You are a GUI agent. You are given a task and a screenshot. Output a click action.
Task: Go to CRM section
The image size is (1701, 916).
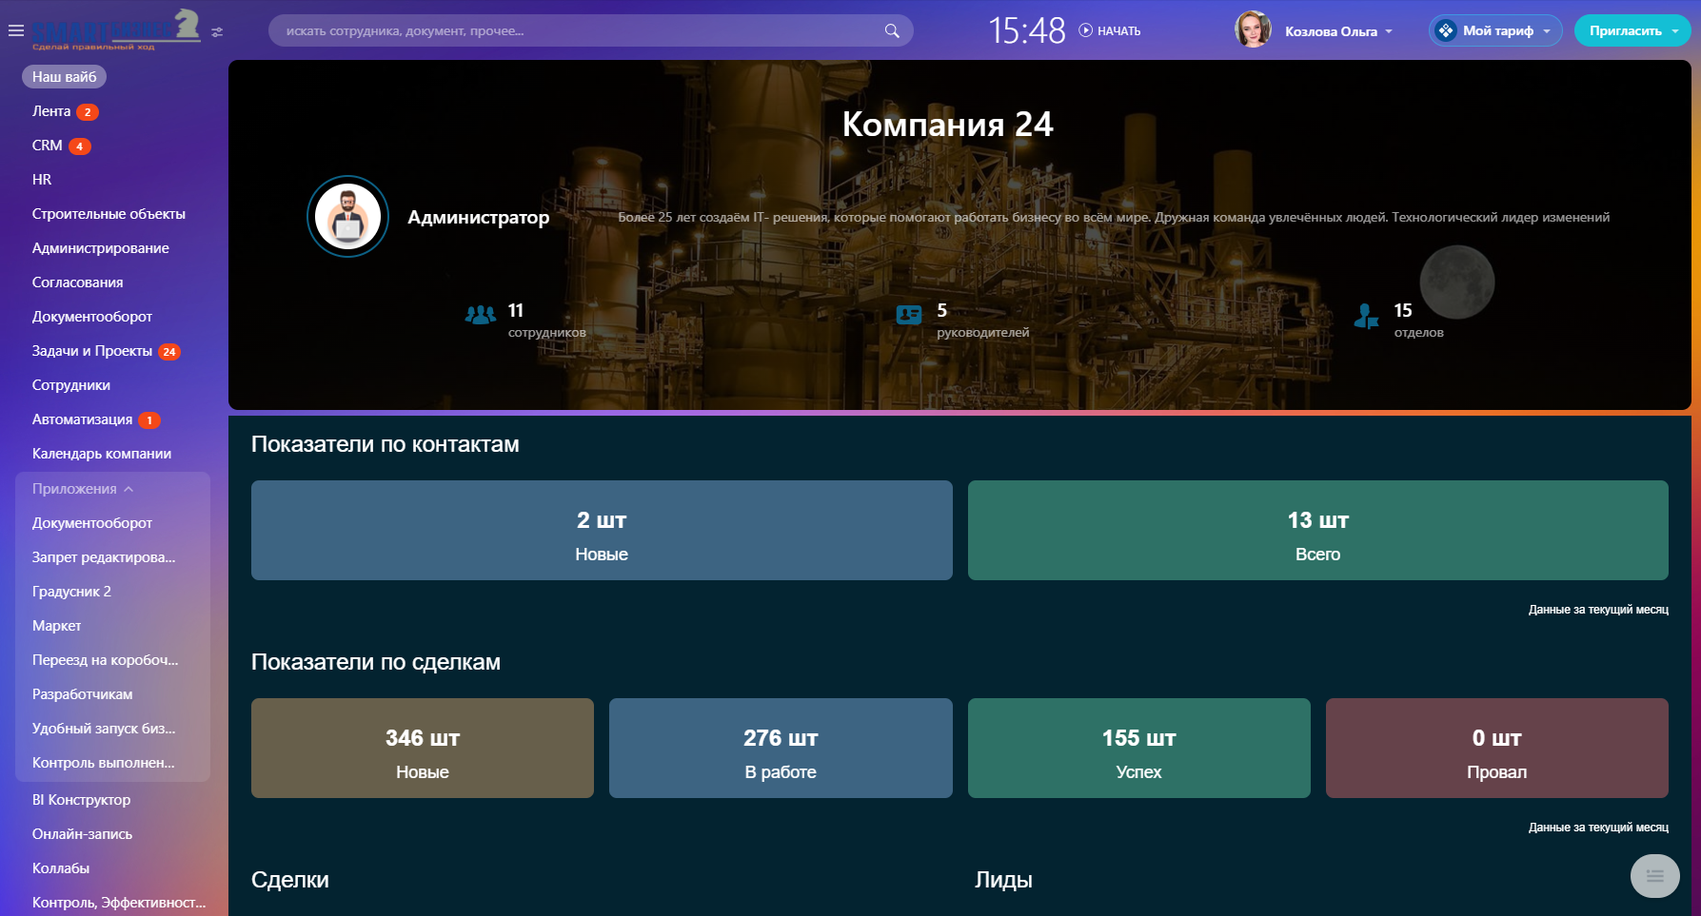point(48,146)
